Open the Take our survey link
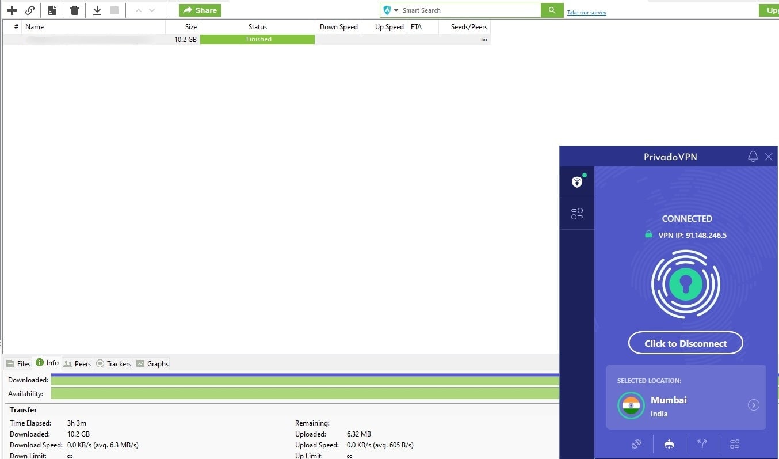 click(x=586, y=12)
